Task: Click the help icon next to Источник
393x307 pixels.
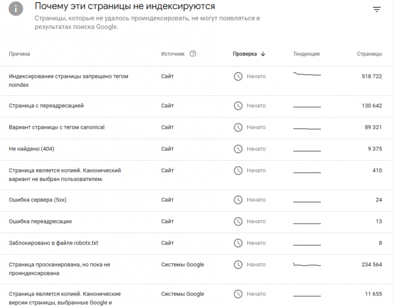Action: 193,54
